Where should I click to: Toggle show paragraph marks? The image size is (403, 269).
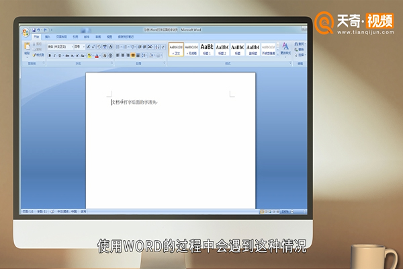163,47
